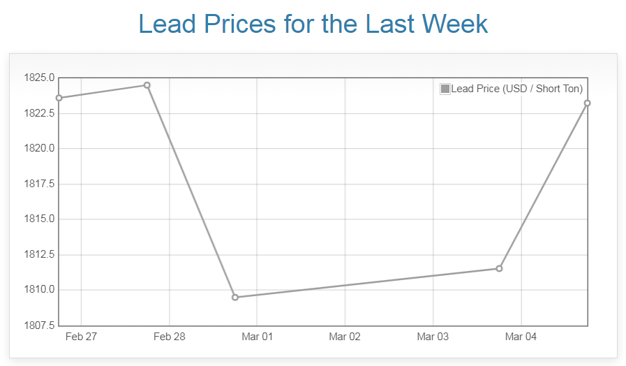Screen dimensions: 626x366
Task: Click the Mar 03 date label
Action: pos(433,337)
